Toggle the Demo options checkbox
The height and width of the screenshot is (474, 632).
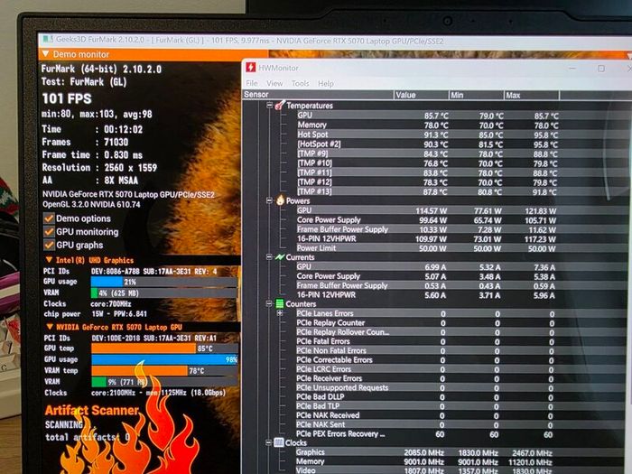pos(49,218)
